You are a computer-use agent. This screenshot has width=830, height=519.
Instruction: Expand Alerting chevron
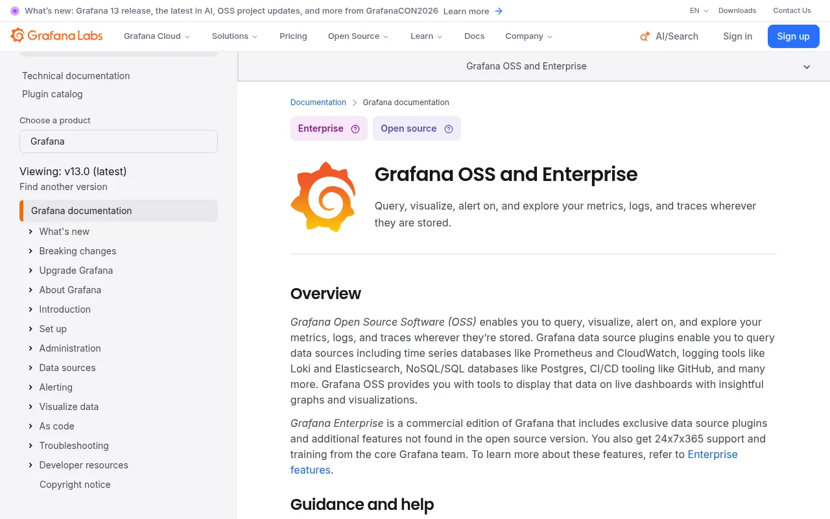click(x=30, y=387)
